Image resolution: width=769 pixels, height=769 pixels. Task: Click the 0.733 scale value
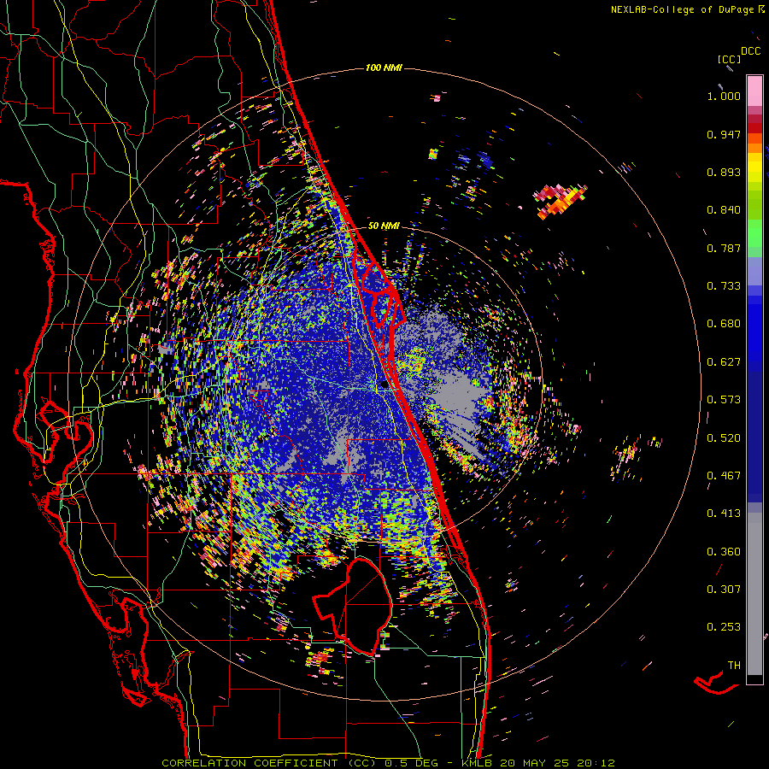724,286
